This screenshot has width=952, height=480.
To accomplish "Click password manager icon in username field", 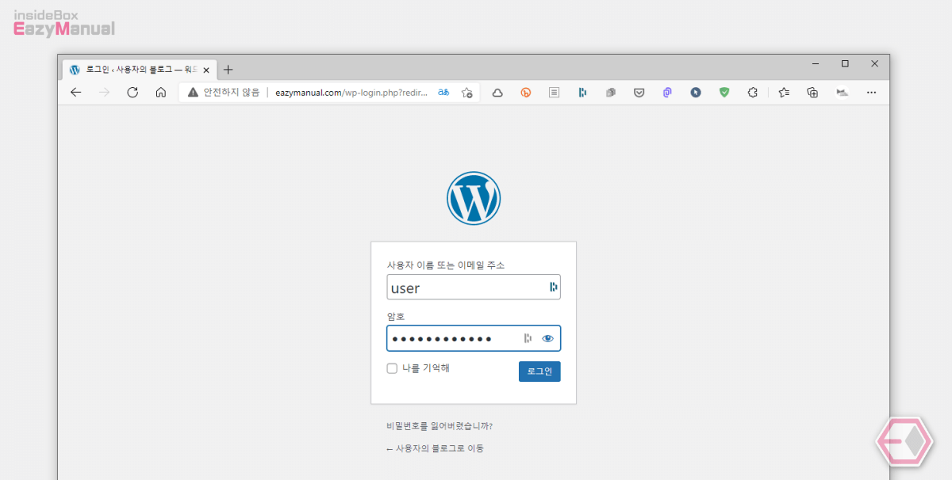I will (x=553, y=287).
